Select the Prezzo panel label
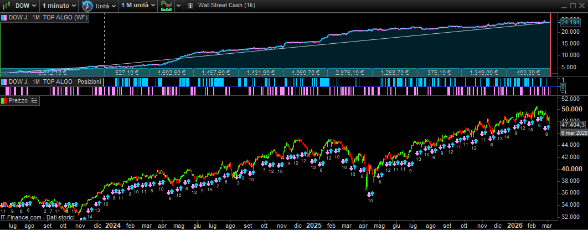Viewport: 588px width, 230px height. (18, 100)
